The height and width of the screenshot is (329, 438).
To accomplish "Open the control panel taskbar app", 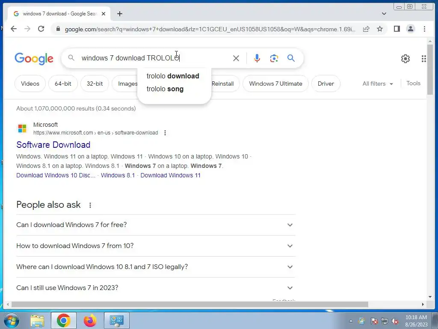I will (x=116, y=320).
